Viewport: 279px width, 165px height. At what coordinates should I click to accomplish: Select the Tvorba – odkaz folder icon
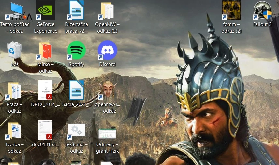[x=13, y=131]
